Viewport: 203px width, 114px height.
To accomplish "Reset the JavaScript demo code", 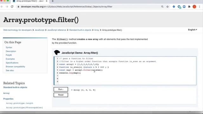I will coord(61,95).
